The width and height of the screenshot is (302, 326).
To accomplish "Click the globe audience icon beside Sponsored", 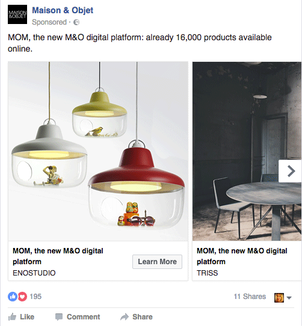I will 76,22.
